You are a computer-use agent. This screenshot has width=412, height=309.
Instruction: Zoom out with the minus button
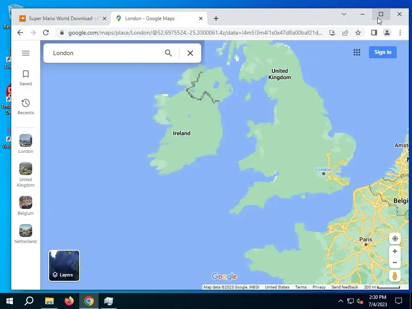[x=395, y=262]
